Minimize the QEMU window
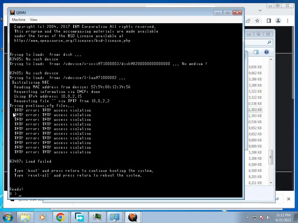Viewport: 298px width, 223px height. [218, 13]
